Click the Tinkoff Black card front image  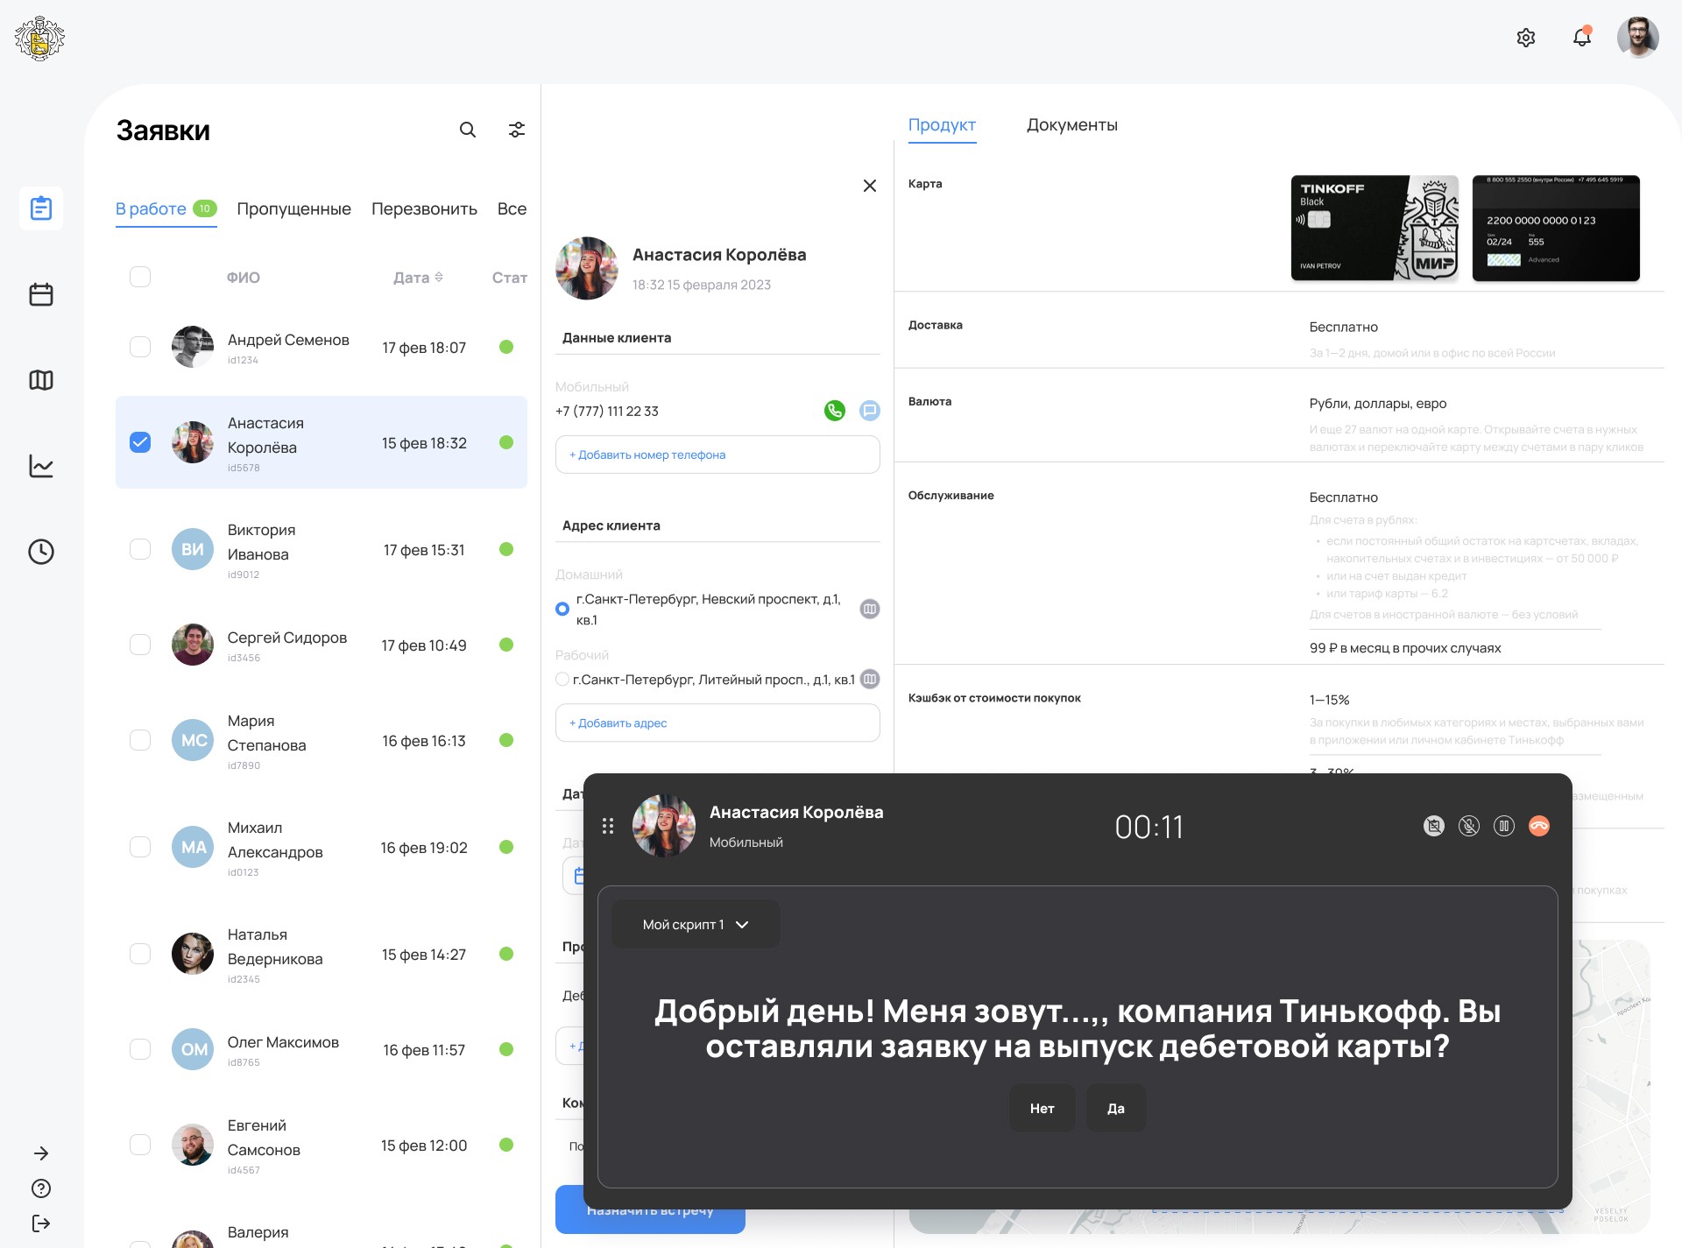point(1374,229)
